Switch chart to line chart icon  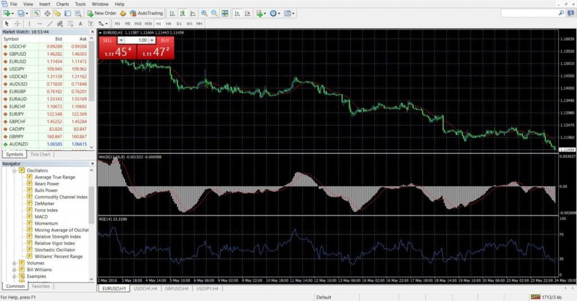(193, 14)
